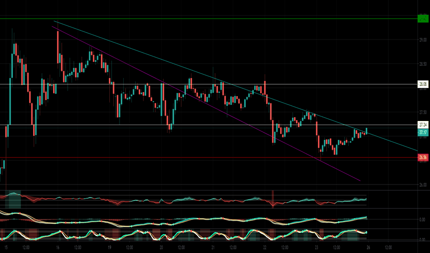Click the date label 26 on time axis
Screen dimensions: 430x253
[x=368, y=247]
